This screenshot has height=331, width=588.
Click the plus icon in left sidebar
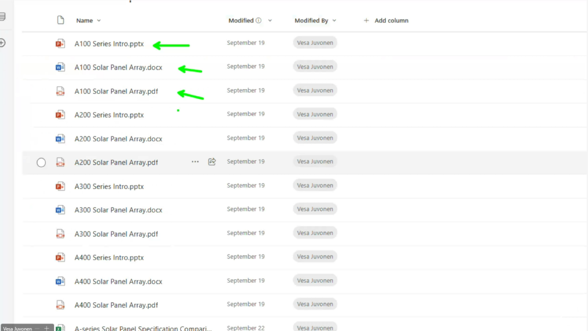point(2,43)
